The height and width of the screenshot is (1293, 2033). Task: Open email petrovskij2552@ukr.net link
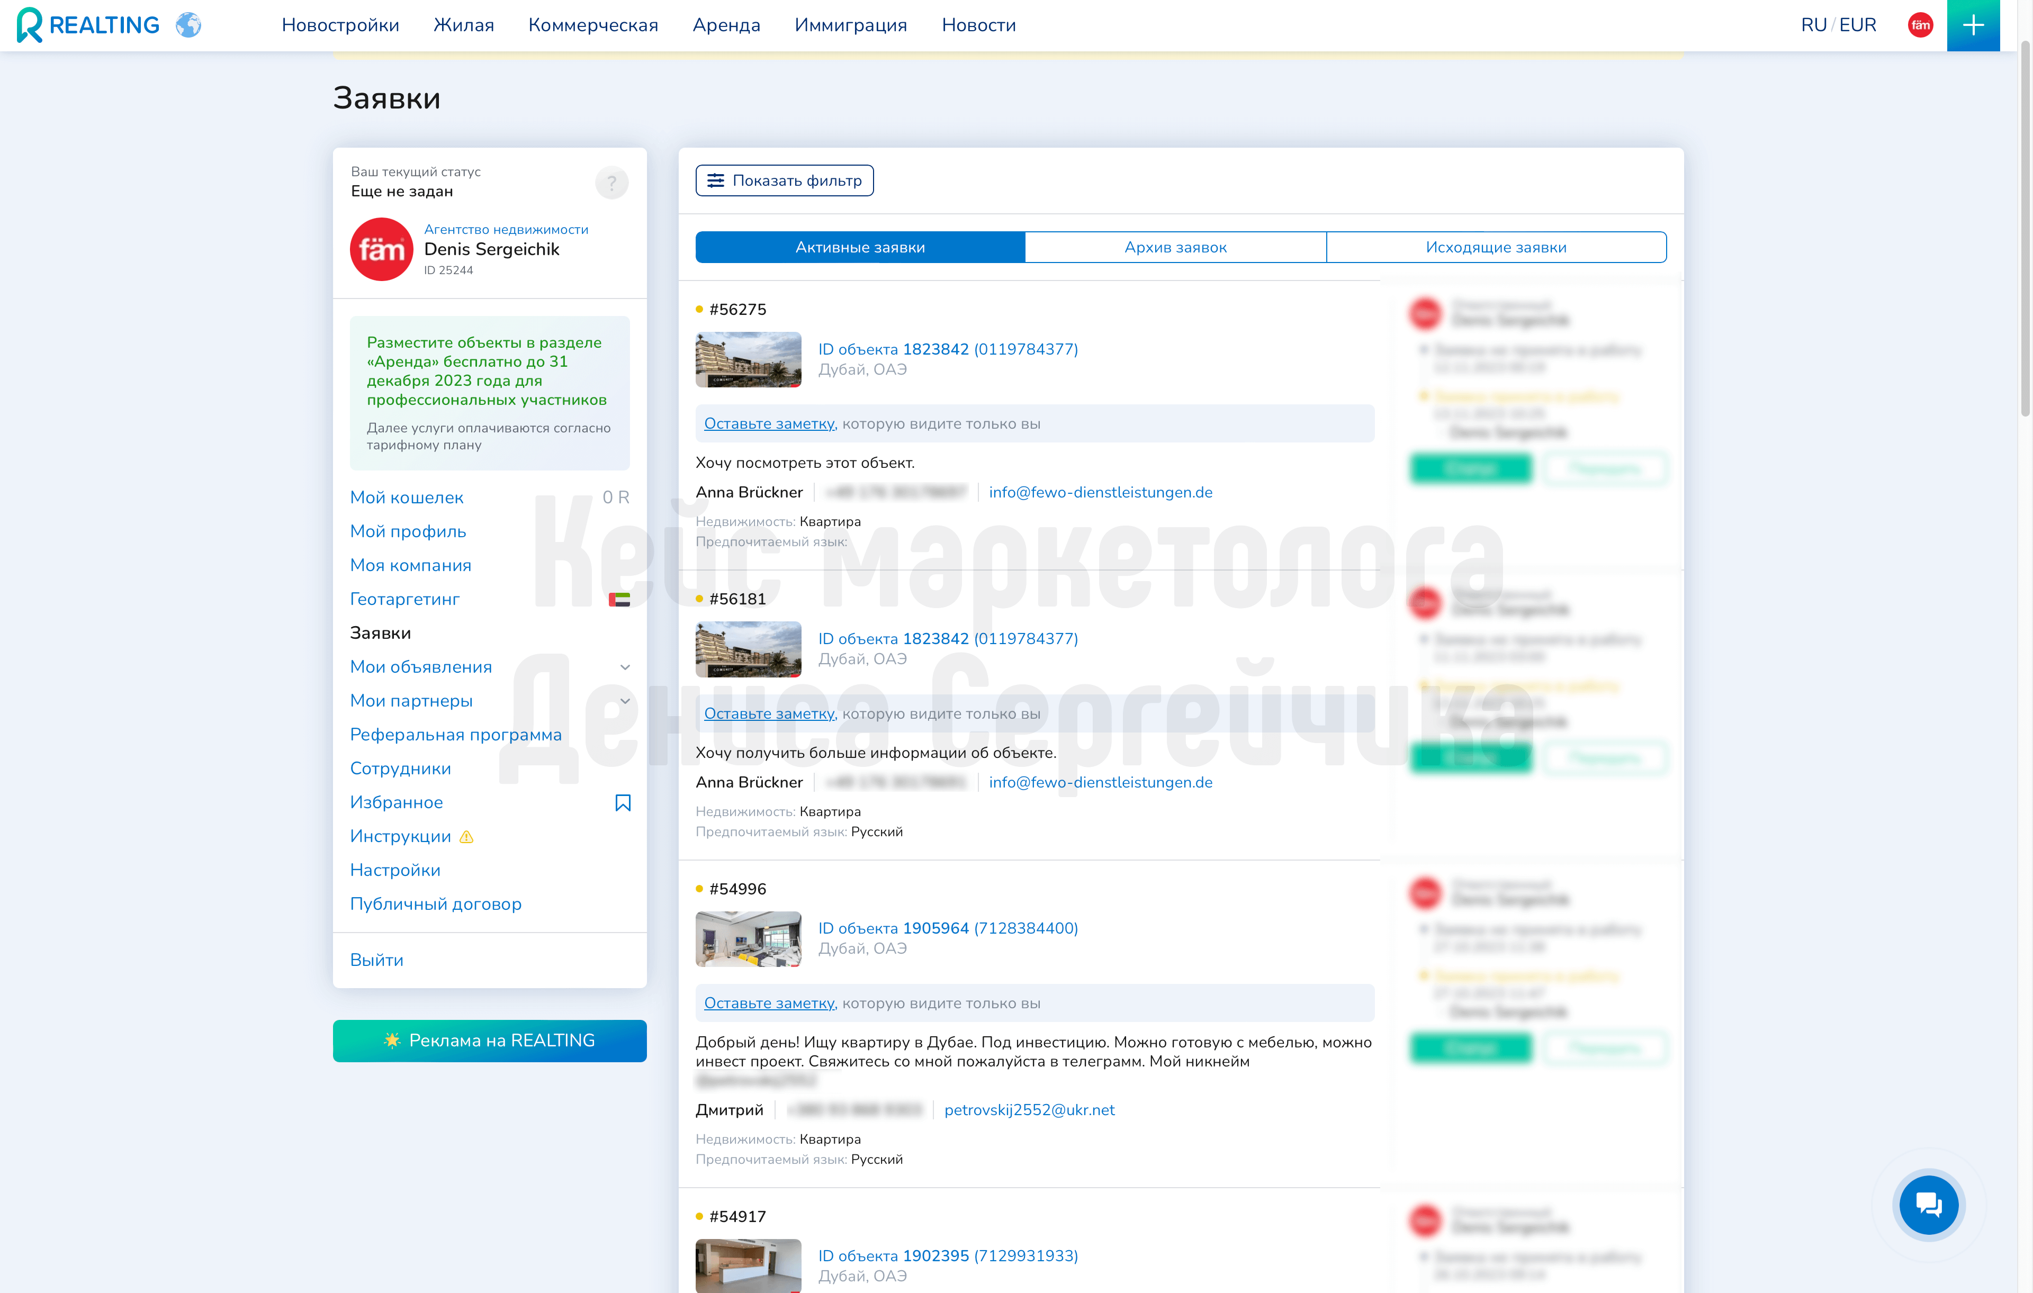(1029, 1110)
